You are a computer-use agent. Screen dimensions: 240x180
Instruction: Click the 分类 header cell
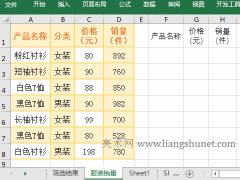click(62, 35)
